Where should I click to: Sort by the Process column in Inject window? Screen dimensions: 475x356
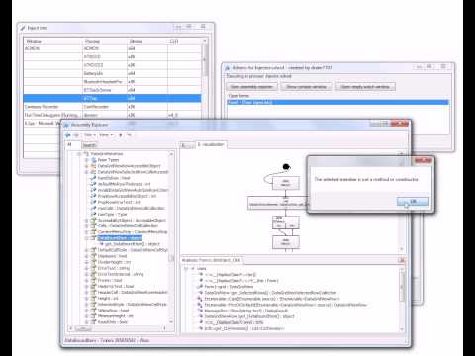[x=105, y=41]
